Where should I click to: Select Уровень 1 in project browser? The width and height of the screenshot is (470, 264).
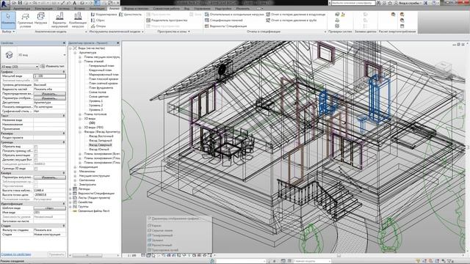tap(95, 101)
